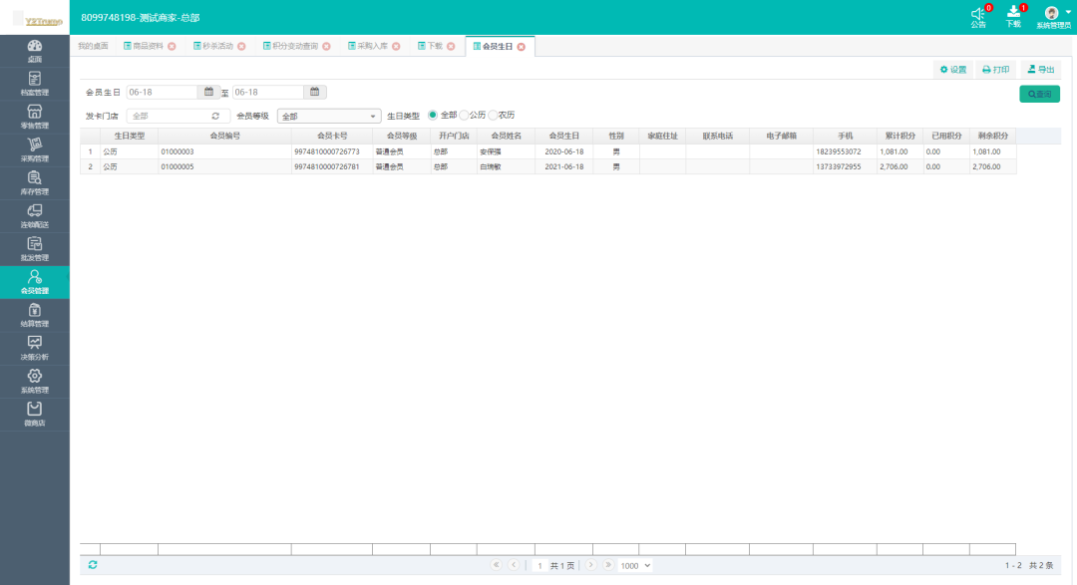Select the 全部 birthday type radio
The width and height of the screenshot is (1077, 585).
[x=433, y=116]
